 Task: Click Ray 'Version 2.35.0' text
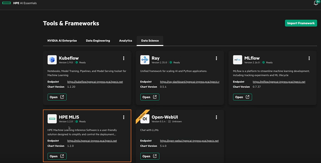click(x=159, y=63)
